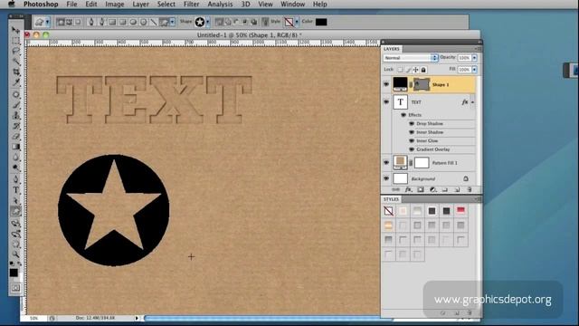Choose Rounded Rectangle tool in options bar
The width and height of the screenshot is (579, 326).
(123, 22)
